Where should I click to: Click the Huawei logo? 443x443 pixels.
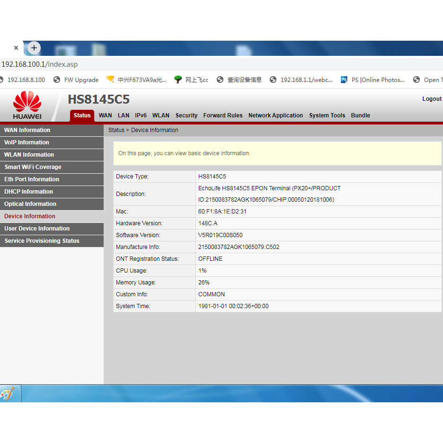(x=27, y=105)
